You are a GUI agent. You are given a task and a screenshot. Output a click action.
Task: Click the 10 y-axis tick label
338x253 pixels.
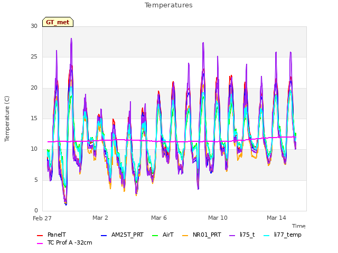pyautogui.click(x=34, y=149)
